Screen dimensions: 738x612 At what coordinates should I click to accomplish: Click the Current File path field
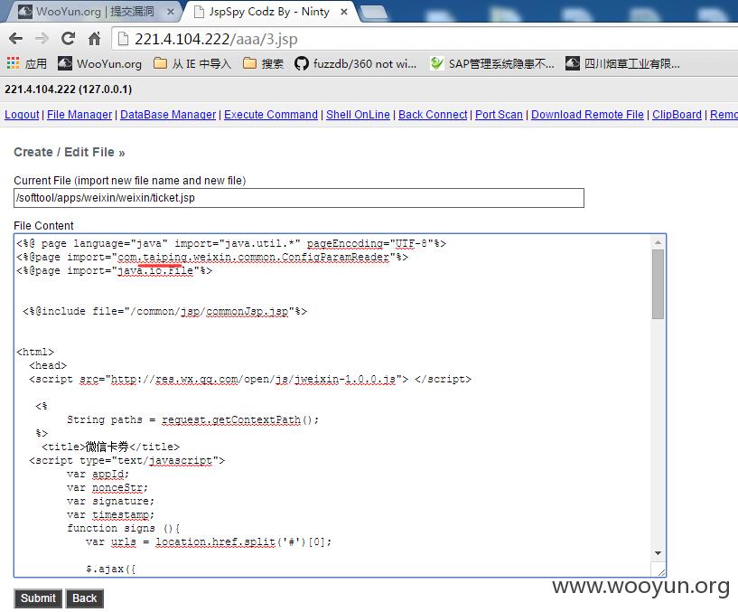click(299, 198)
